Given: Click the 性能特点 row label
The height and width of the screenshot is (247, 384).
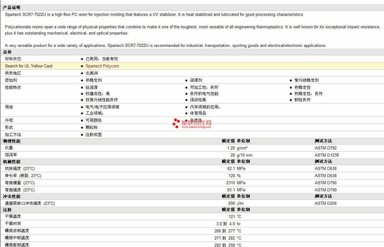Looking at the screenshot, I should click(13, 87).
